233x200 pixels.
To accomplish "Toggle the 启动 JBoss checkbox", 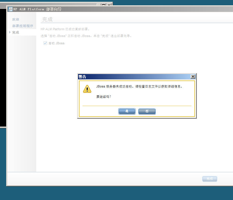I will click(45, 43).
